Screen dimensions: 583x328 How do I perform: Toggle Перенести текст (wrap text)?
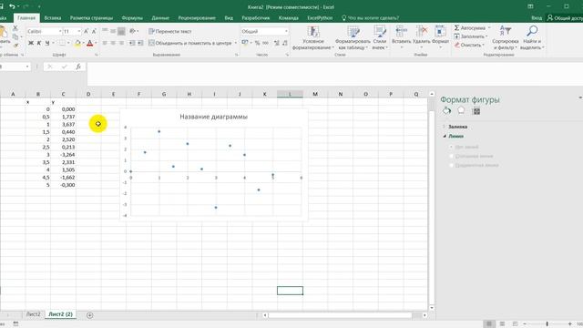tap(170, 32)
